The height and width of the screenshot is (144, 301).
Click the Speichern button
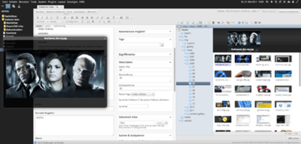(x=41, y=12)
